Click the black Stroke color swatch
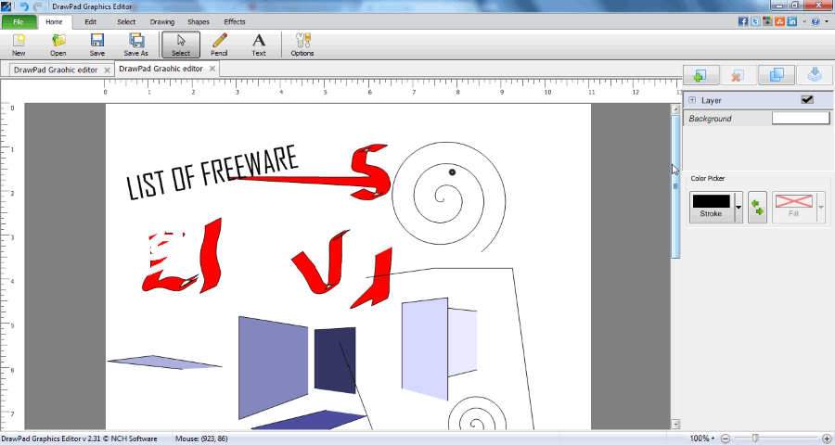The height and width of the screenshot is (445, 835). click(711, 202)
